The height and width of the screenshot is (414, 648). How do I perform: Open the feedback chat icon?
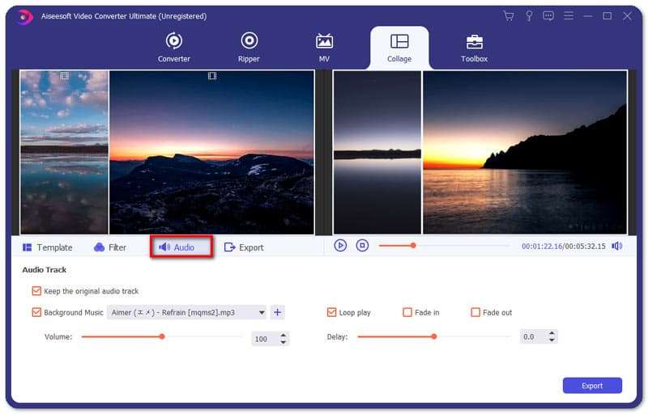point(548,16)
